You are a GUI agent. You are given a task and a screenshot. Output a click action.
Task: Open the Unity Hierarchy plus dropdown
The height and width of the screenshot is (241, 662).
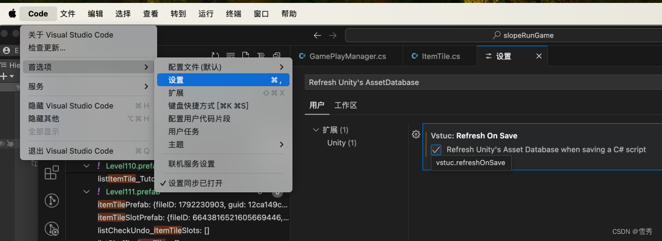[7, 76]
